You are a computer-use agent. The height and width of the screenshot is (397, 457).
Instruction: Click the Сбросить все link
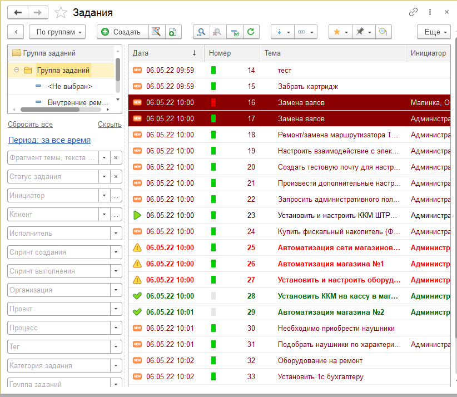pyautogui.click(x=30, y=125)
